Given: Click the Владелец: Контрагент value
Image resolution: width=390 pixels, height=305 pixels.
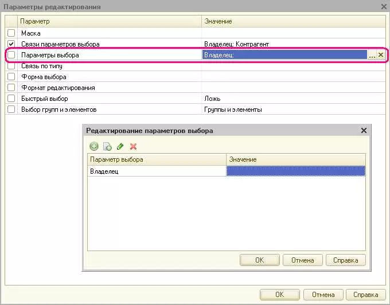Looking at the screenshot, I should [x=236, y=44].
